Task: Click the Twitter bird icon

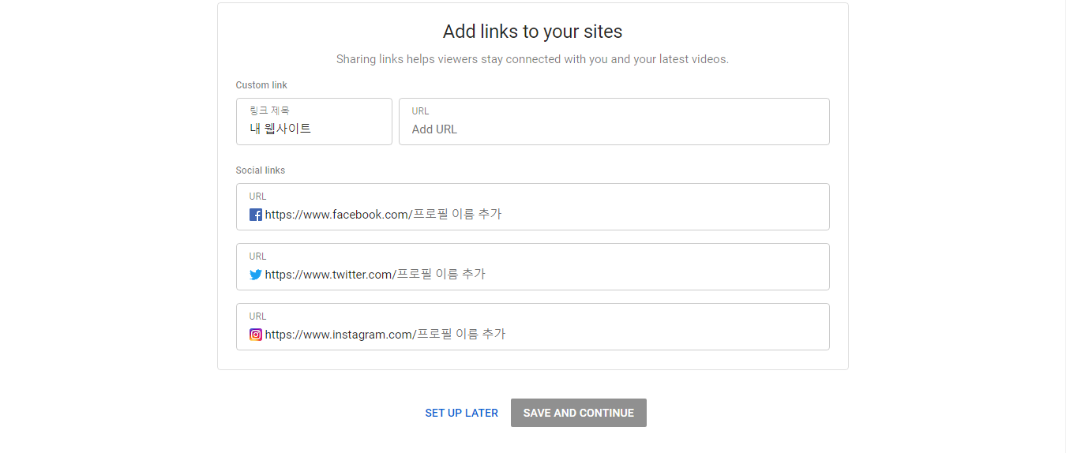Action: (256, 275)
